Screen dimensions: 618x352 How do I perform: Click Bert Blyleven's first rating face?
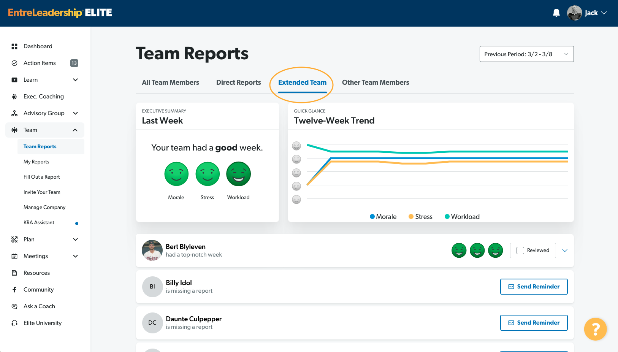click(459, 251)
